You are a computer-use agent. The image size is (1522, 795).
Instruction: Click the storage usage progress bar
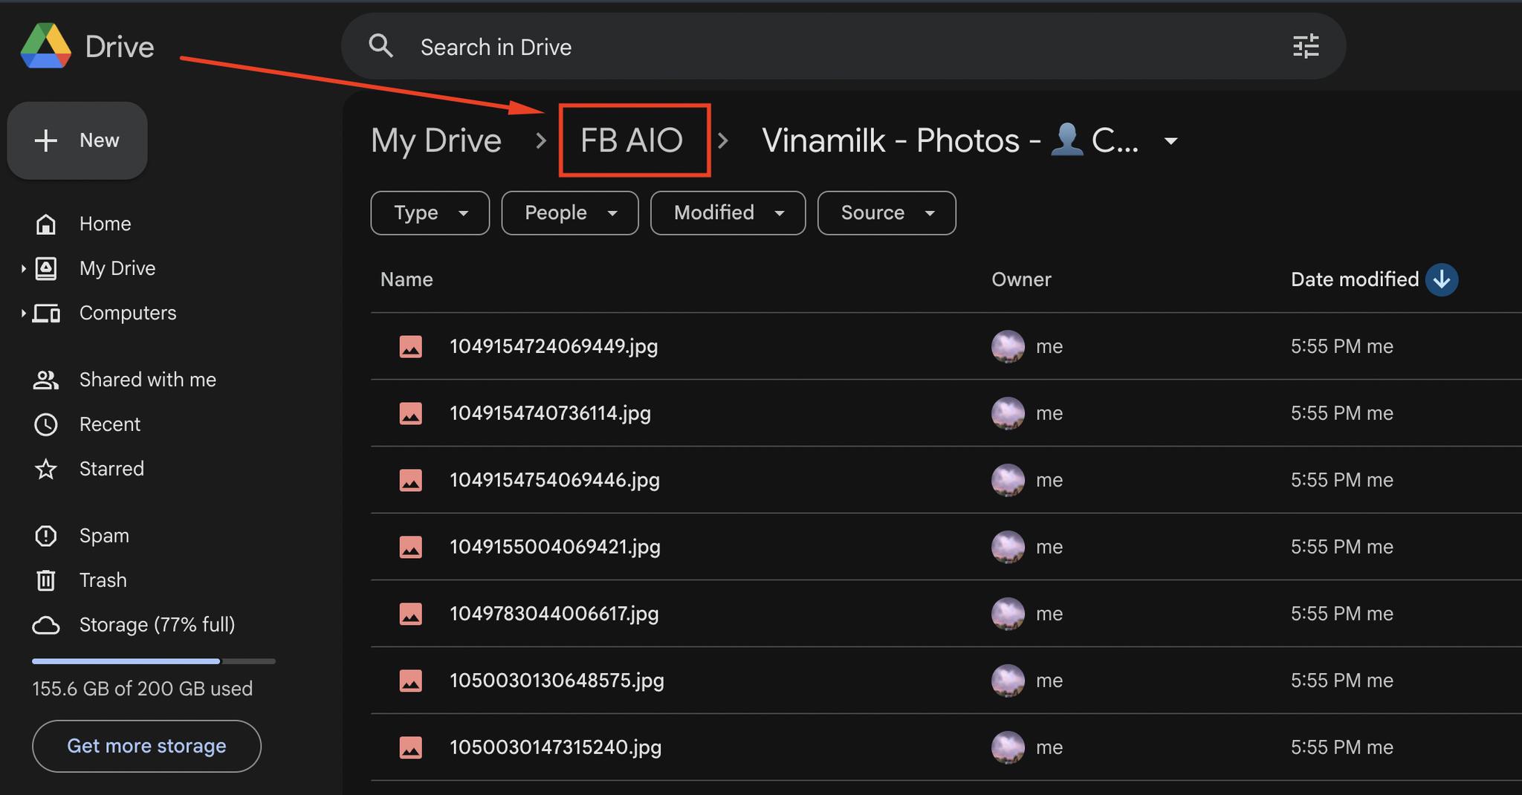click(x=154, y=661)
